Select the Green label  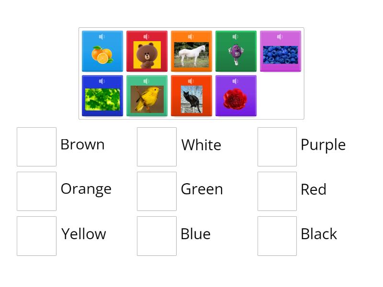tap(202, 189)
